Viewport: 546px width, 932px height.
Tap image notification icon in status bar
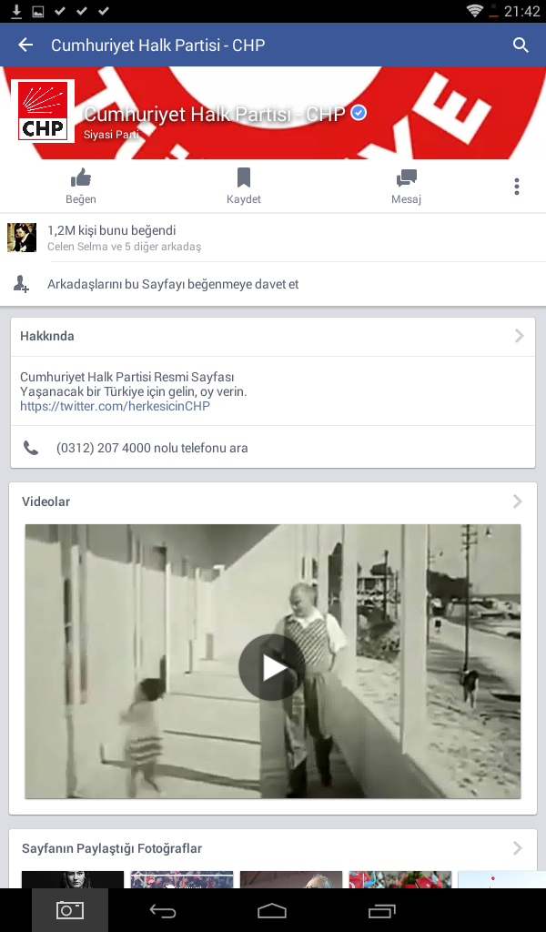coord(38,11)
